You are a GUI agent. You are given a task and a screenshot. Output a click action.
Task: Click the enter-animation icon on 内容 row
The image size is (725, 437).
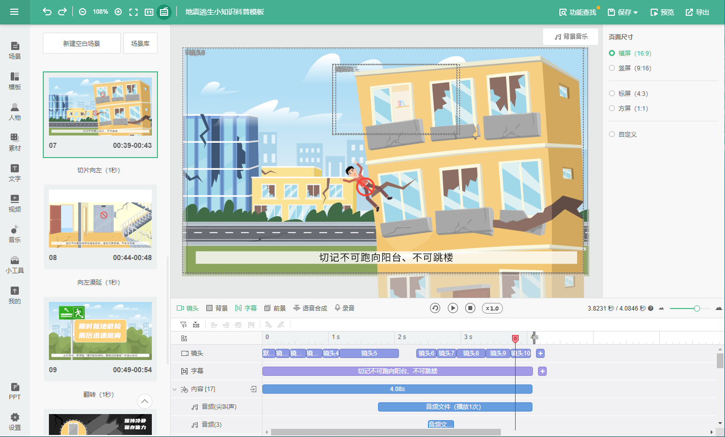tap(253, 389)
